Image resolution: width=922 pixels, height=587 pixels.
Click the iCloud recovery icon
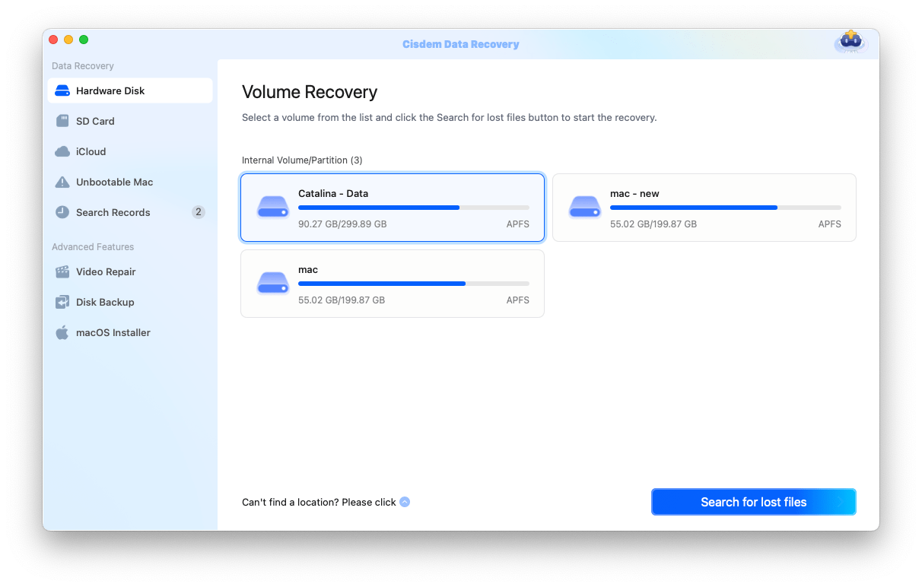pyautogui.click(x=62, y=151)
